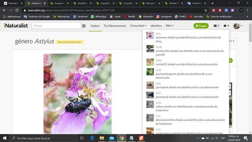Show hidden system tray icons
252x142 pixels.
[x=198, y=138]
